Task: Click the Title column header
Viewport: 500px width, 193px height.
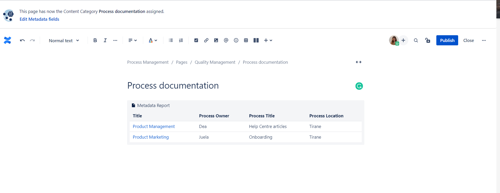Action: [x=137, y=116]
